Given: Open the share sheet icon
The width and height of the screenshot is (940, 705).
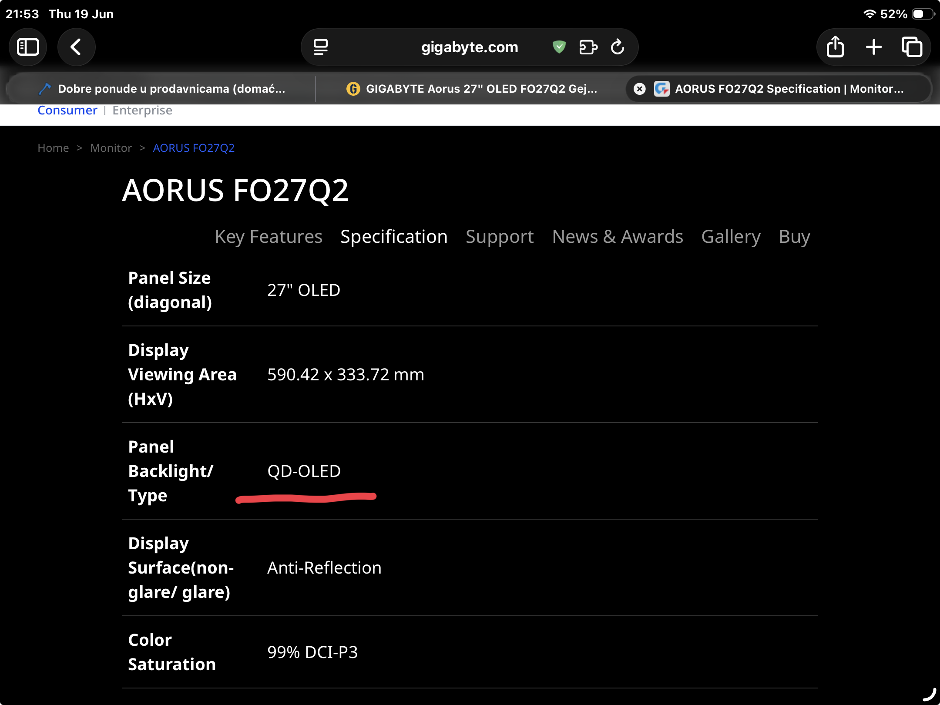Looking at the screenshot, I should coord(835,47).
